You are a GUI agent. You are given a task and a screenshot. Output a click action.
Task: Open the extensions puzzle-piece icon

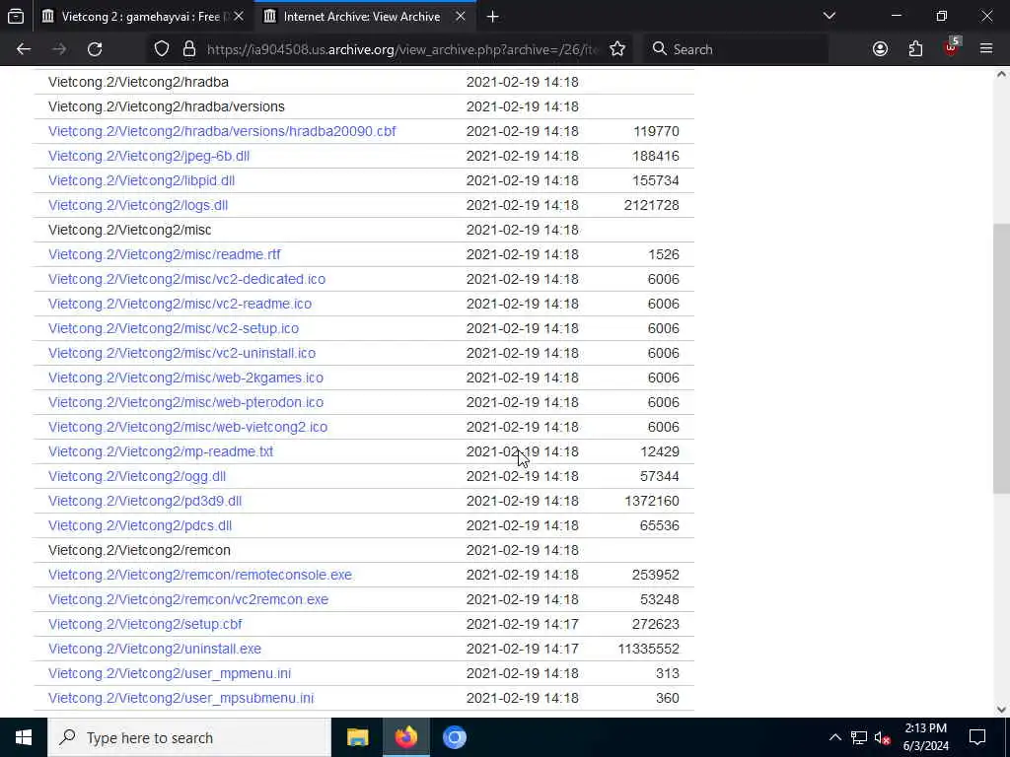point(915,49)
